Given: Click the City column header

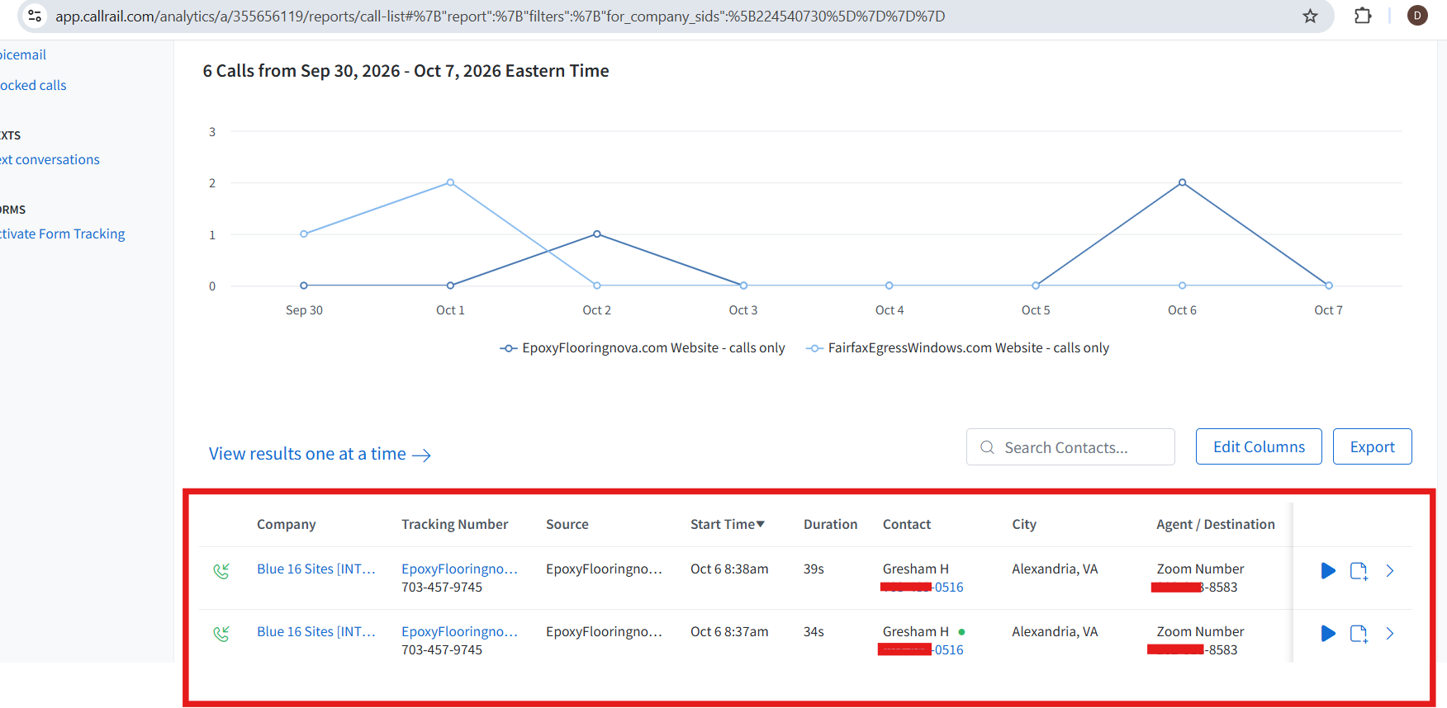Looking at the screenshot, I should [x=1024, y=524].
